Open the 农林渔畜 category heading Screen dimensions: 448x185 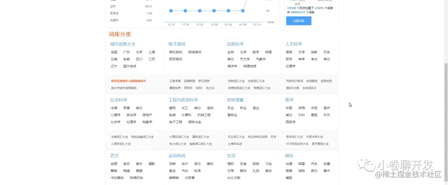point(235,100)
